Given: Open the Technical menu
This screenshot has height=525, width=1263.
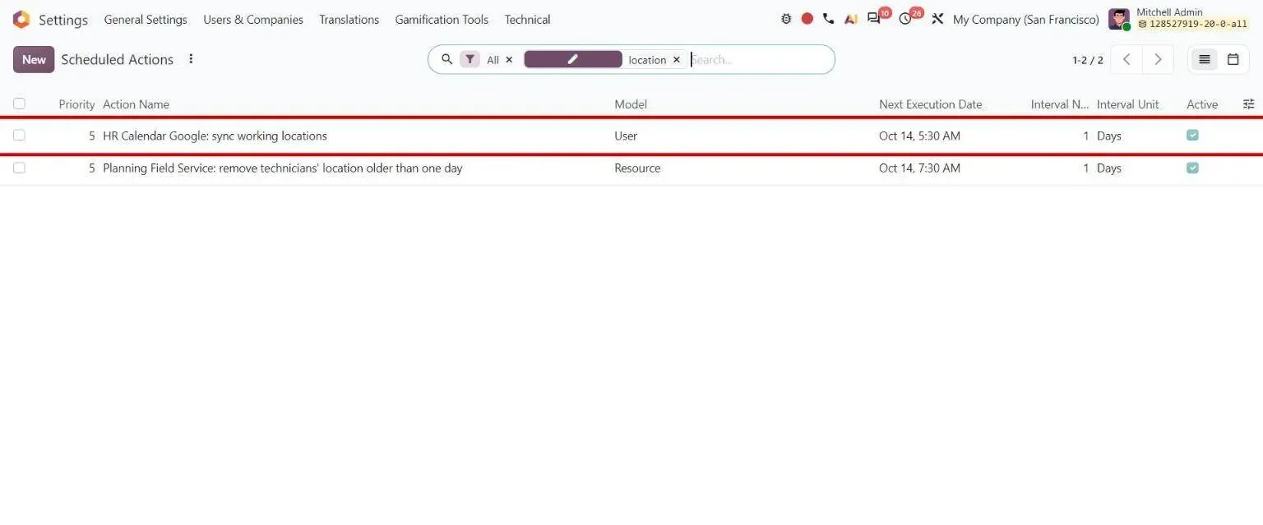Looking at the screenshot, I should (x=527, y=19).
